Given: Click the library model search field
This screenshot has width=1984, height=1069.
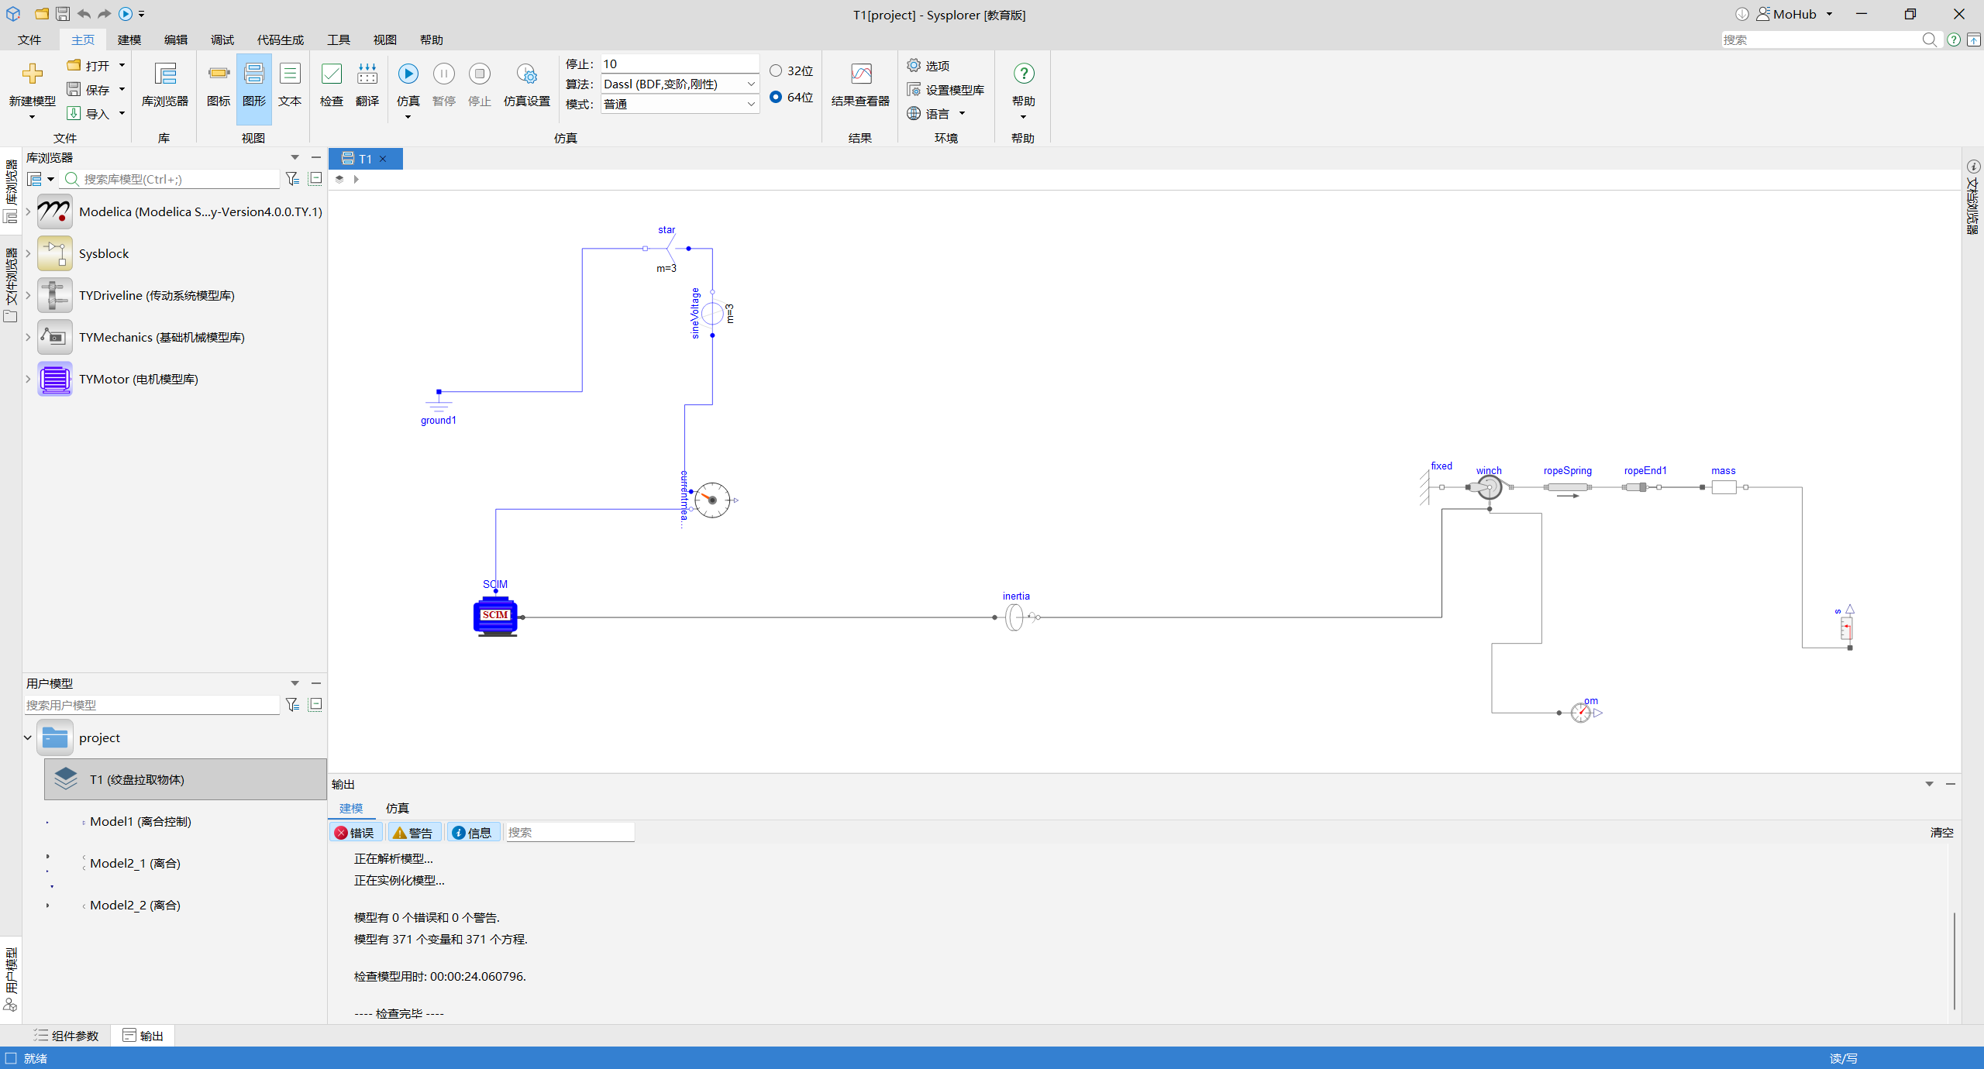Looking at the screenshot, I should pyautogui.click(x=170, y=179).
